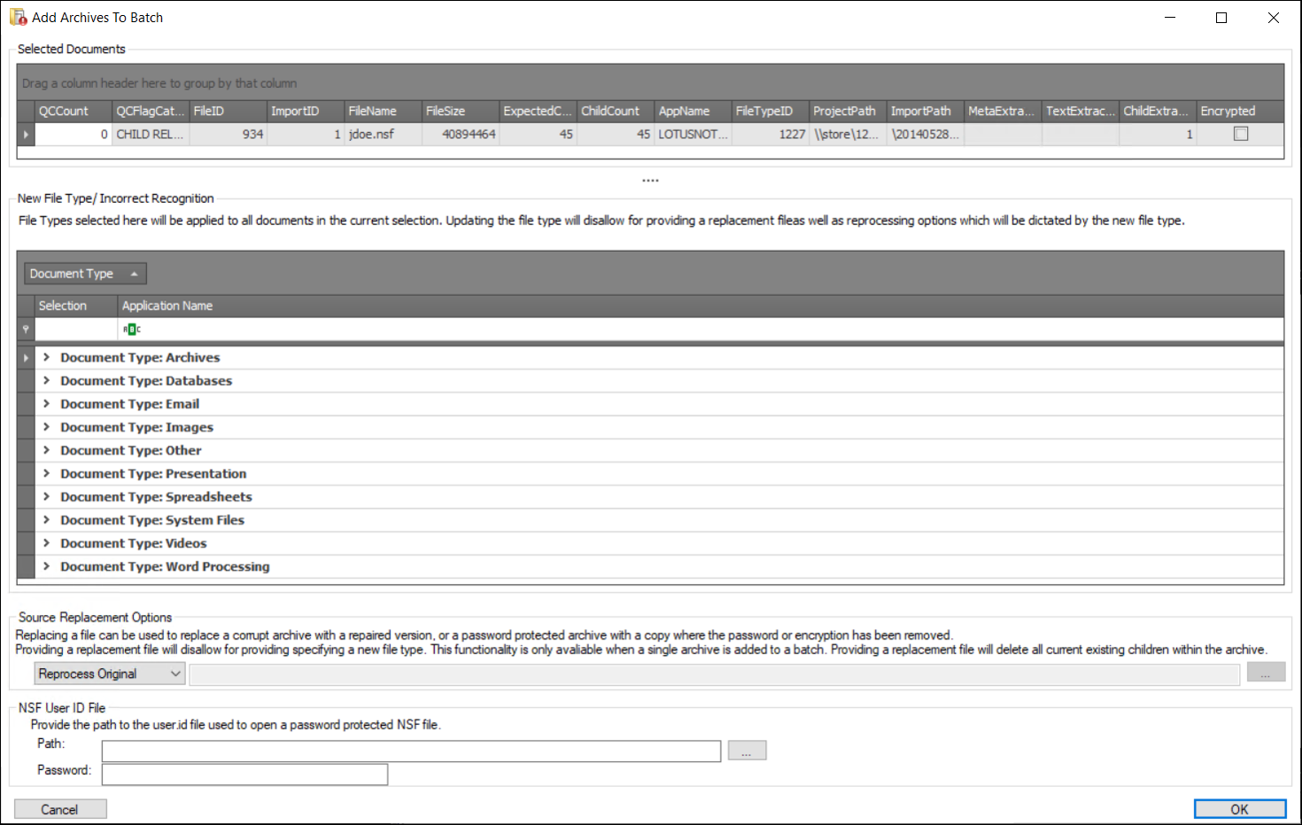Expand Document Type: Other group
The width and height of the screenshot is (1302, 825).
[x=46, y=450]
